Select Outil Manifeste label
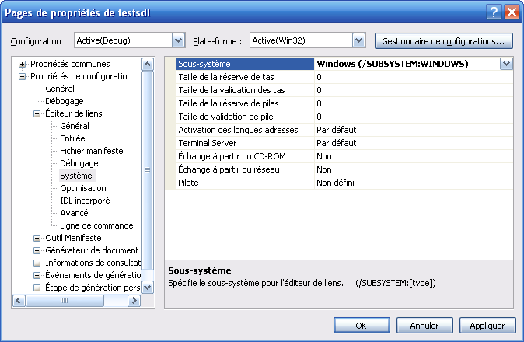 click(x=73, y=238)
